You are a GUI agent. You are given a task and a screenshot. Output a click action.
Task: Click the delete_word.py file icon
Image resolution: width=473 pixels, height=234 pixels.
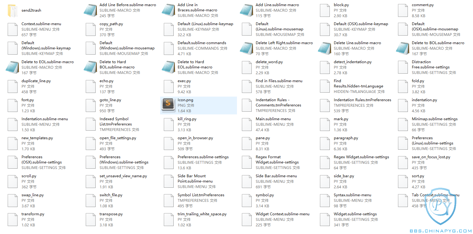[x=247, y=67]
